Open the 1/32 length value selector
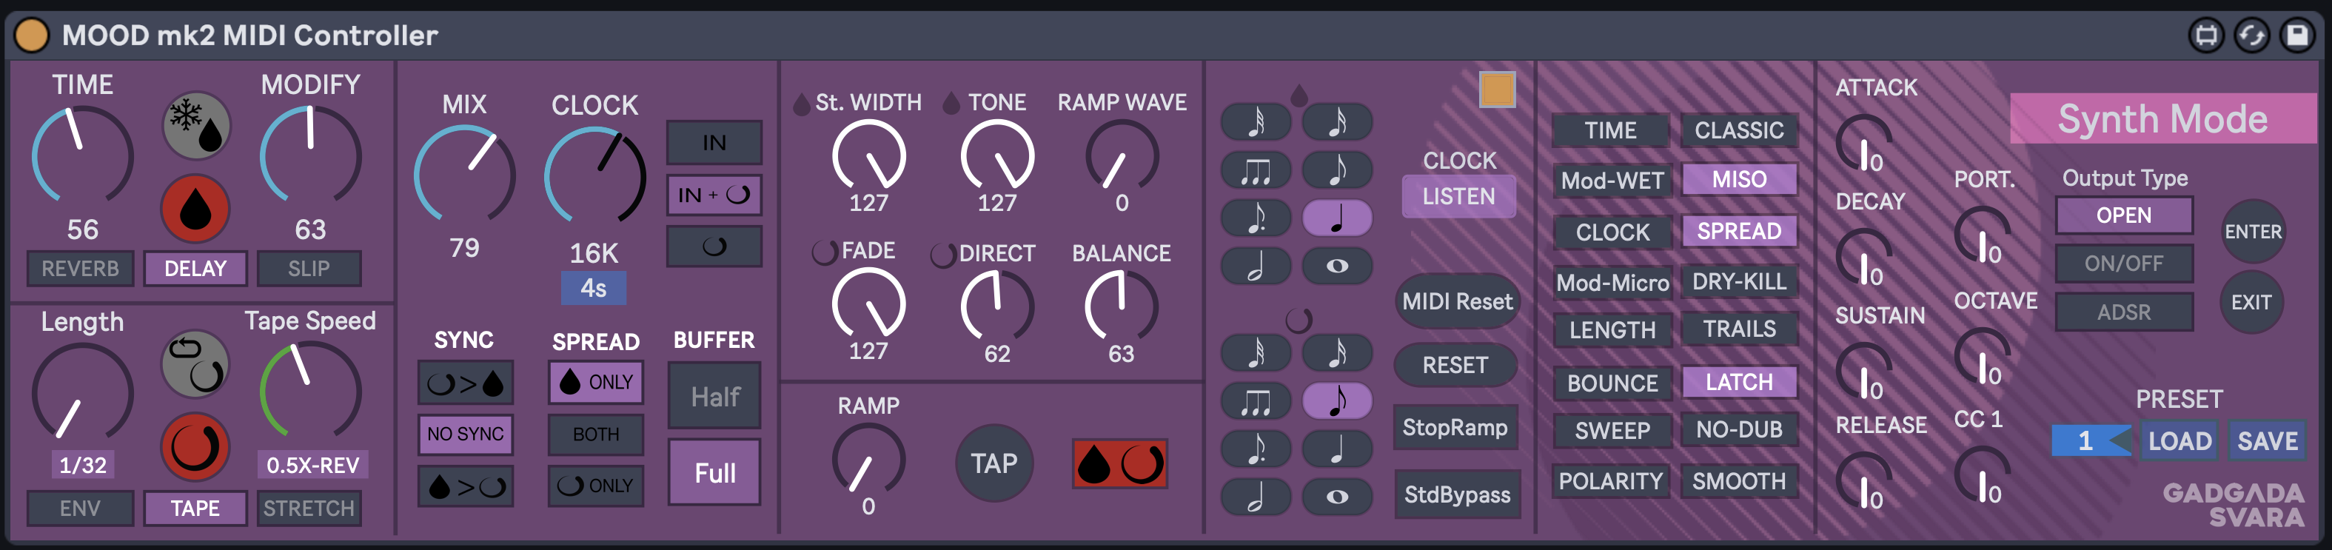Viewport: 2332px width, 550px height. click(x=82, y=465)
